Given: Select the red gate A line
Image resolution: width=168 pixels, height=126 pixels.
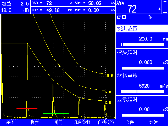Looking at the screenshot, I should tap(27, 108).
